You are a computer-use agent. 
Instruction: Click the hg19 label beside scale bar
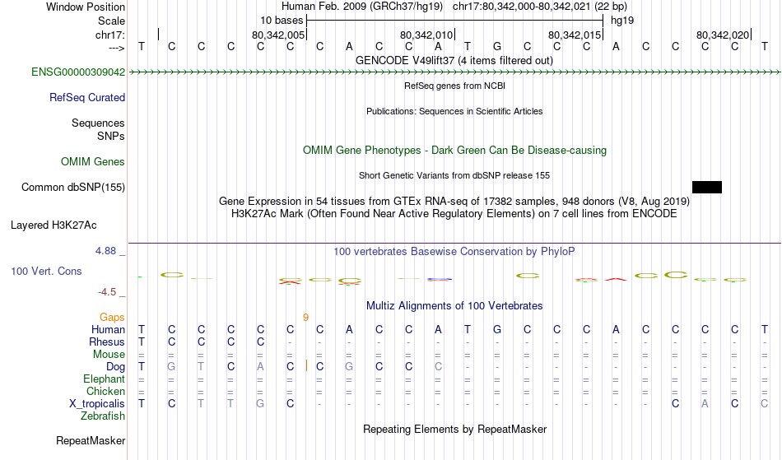click(622, 21)
